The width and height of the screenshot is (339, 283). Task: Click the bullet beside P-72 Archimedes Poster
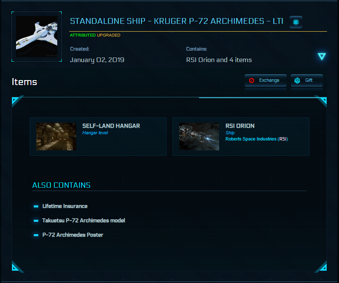(36, 235)
